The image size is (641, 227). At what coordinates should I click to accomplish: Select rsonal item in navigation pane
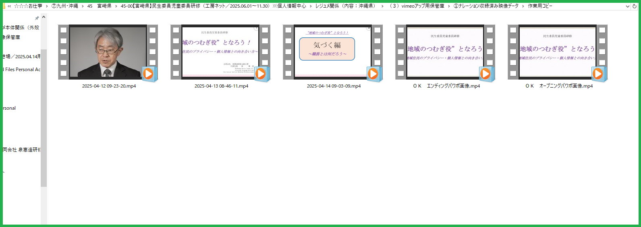(x=9, y=108)
